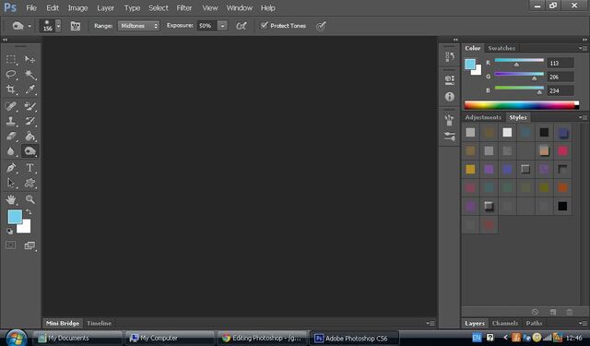Select the Brush tool
The width and height of the screenshot is (590, 346).
(29, 106)
